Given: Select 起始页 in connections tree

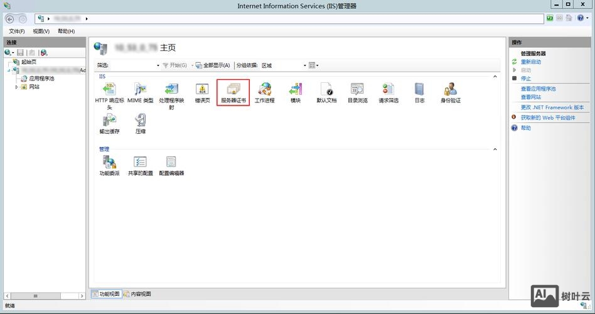Looking at the screenshot, I should [x=29, y=62].
